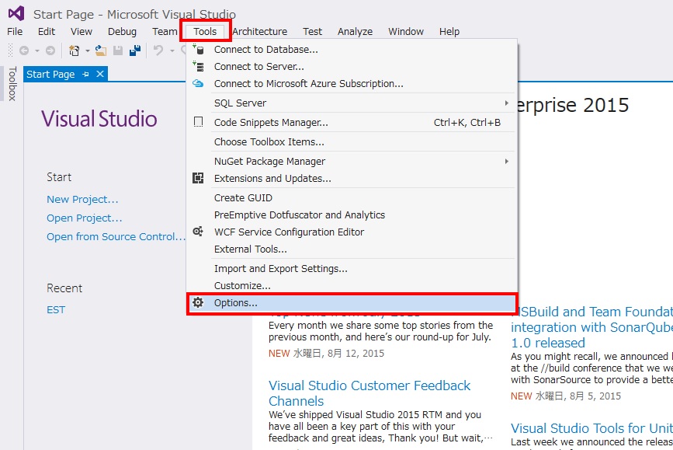Click the Navigate Backward toolbar arrow
The width and height of the screenshot is (673, 450).
click(x=24, y=51)
